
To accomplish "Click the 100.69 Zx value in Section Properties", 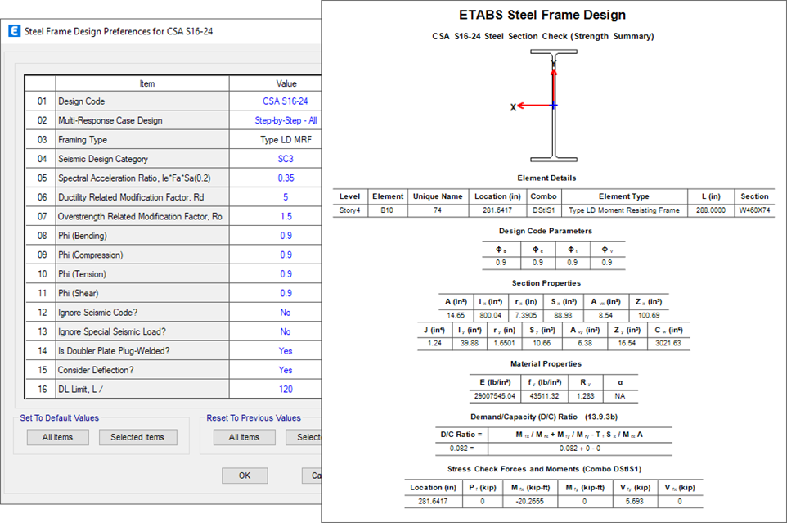I will click(x=649, y=315).
